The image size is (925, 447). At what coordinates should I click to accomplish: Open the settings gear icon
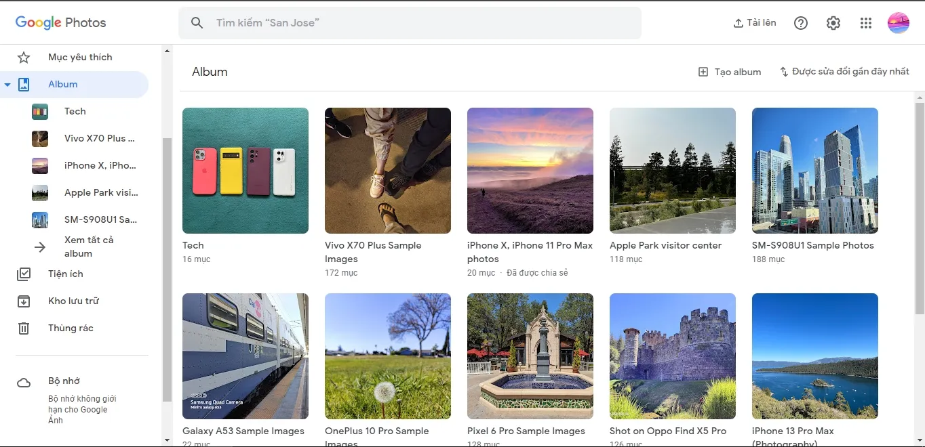[833, 23]
